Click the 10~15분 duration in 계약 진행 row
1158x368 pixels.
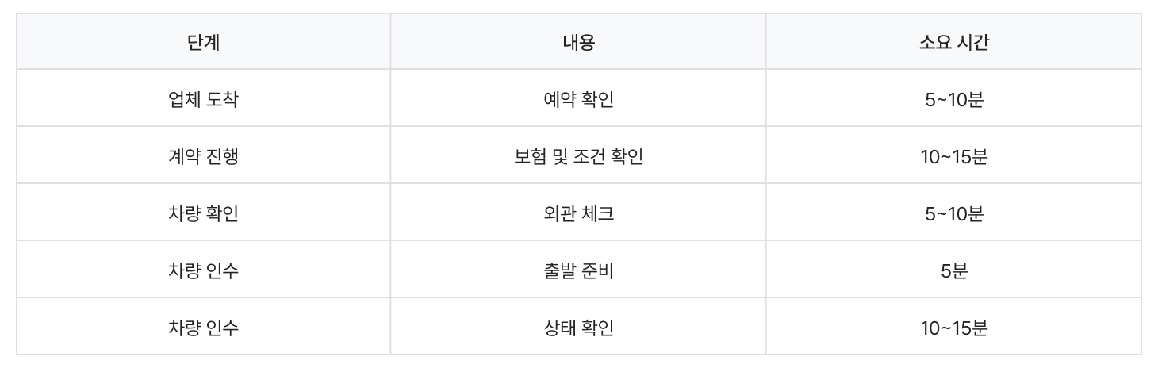pyautogui.click(x=953, y=155)
